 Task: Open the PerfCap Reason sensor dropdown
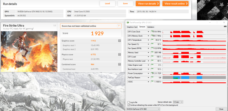click(x=148, y=78)
